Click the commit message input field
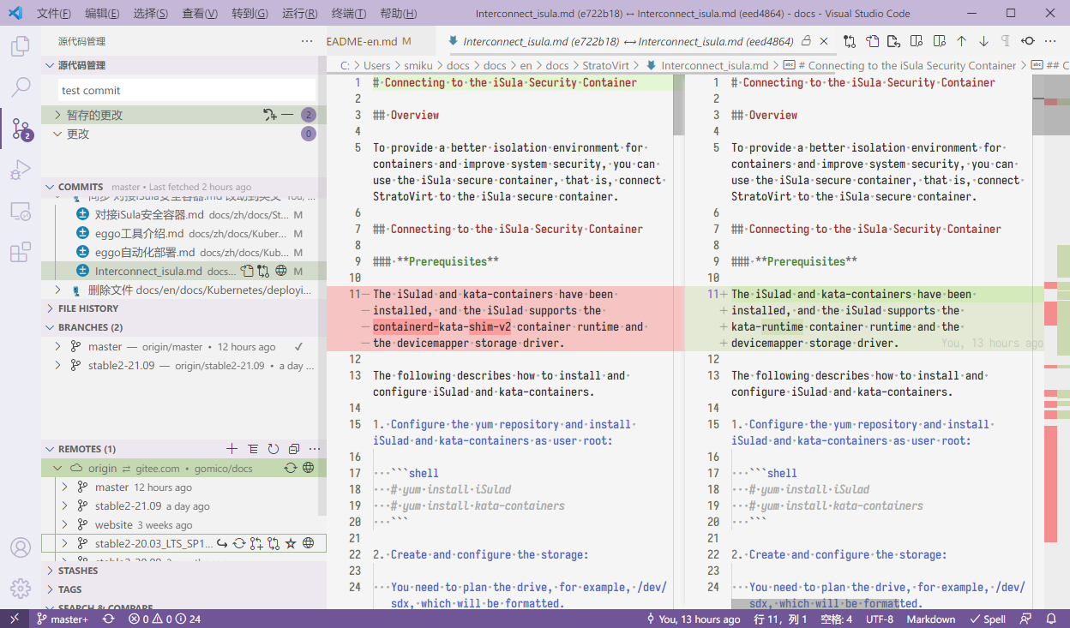This screenshot has width=1070, height=628. point(187,90)
